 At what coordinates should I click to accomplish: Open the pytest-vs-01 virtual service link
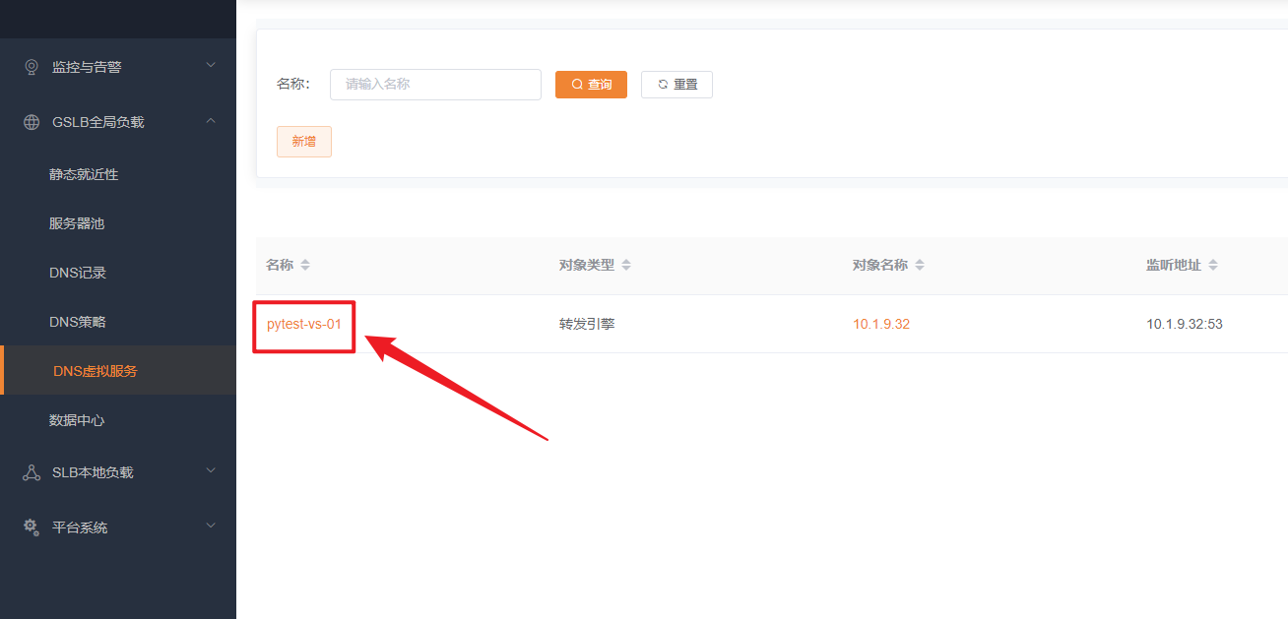pyautogui.click(x=303, y=324)
